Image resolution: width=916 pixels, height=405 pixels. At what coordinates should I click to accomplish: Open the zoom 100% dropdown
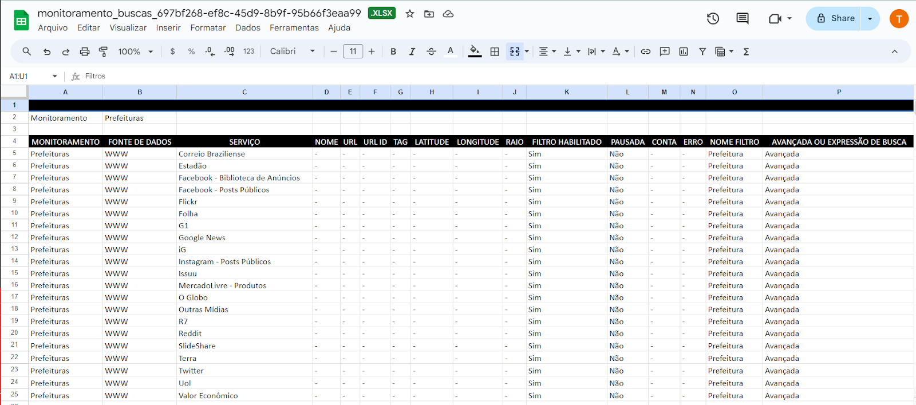tap(136, 51)
